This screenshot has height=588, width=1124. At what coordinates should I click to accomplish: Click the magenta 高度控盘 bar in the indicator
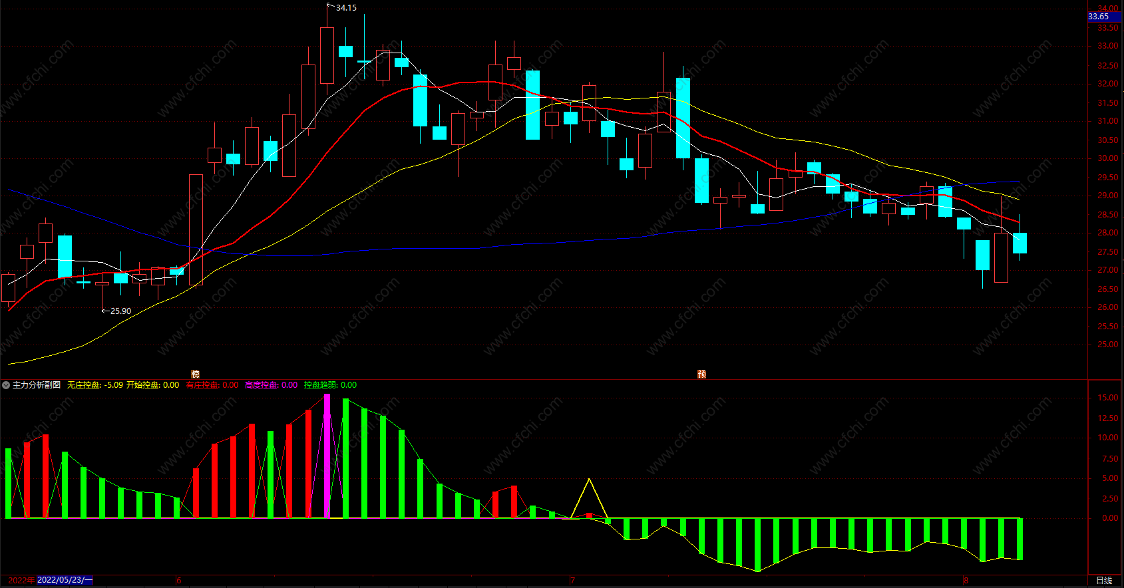coord(327,456)
